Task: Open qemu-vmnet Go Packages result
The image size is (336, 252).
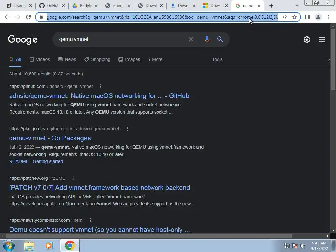Action: tap(50, 138)
